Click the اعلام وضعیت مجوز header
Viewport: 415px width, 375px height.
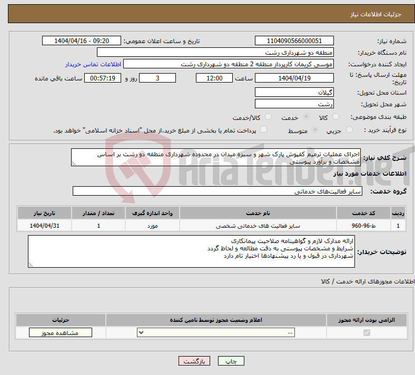(216, 320)
